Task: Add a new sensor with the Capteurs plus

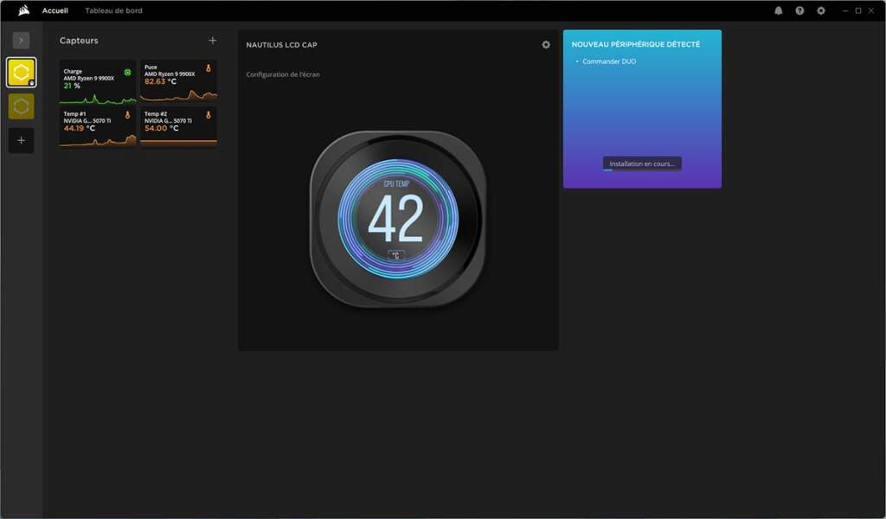Action: 212,40
